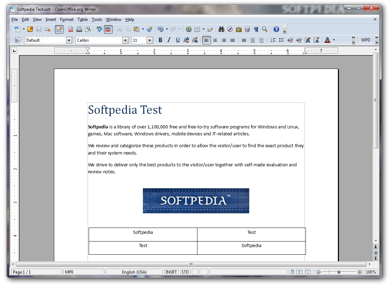Viewport: 389px width, 285px height.
Task: Set line spacing to 1.5
Action: point(252,40)
